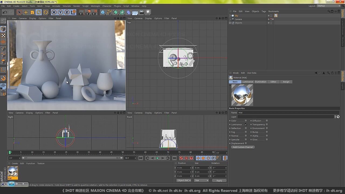Click the Undo arrow icon

[x=5, y=12]
